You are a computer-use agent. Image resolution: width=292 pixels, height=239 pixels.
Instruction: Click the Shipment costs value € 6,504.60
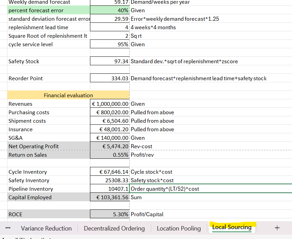[110, 121]
